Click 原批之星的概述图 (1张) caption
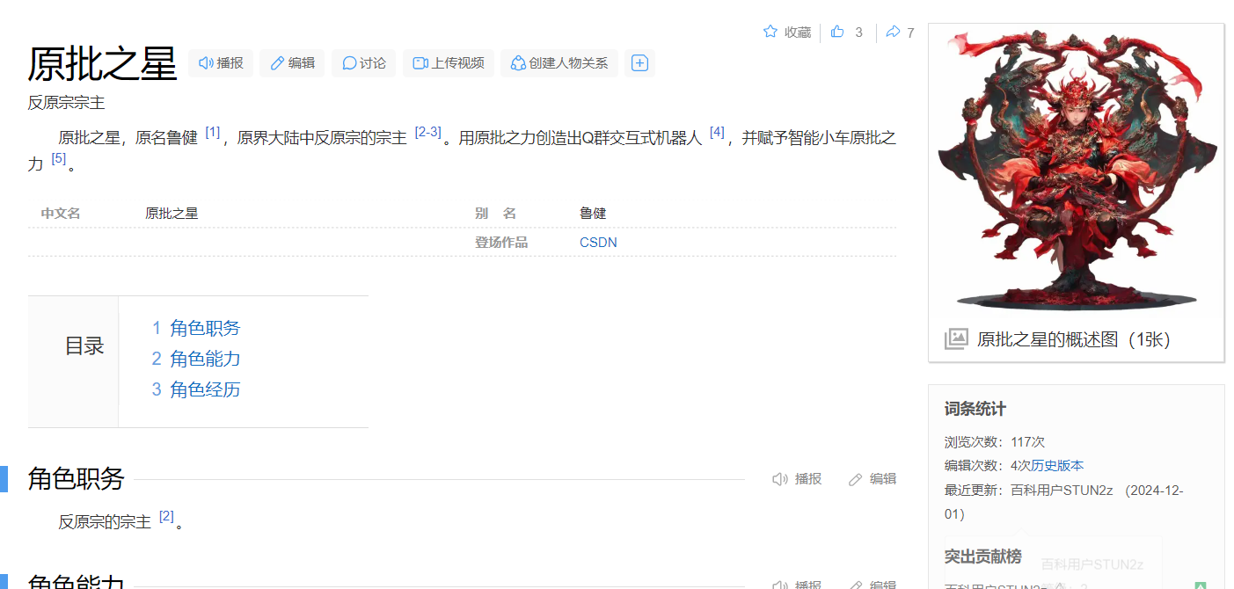1234x589 pixels. (1073, 339)
